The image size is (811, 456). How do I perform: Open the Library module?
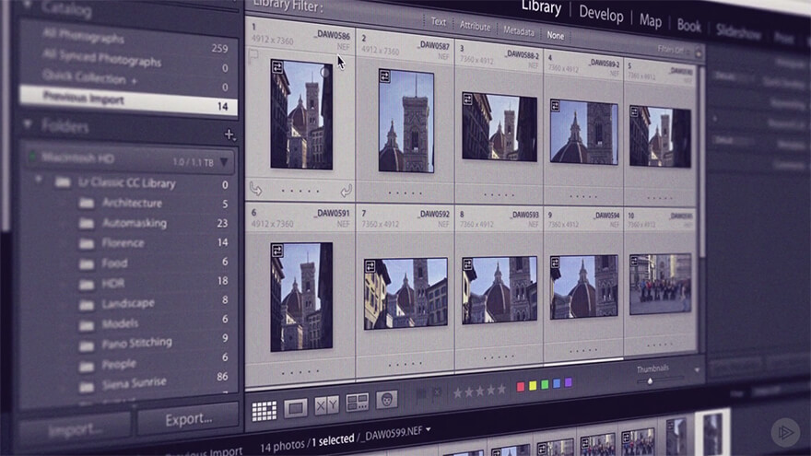[541, 6]
